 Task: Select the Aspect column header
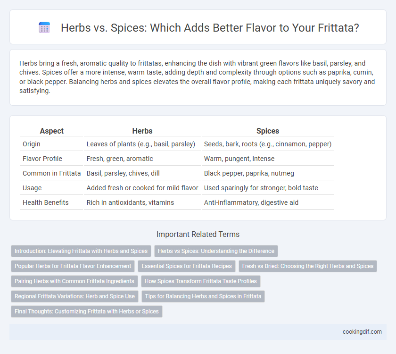tap(52, 131)
